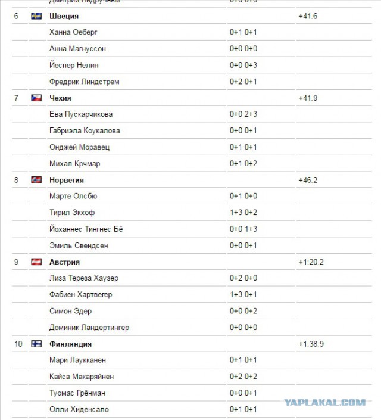
Task: Select team name Чехия
Action: pyautogui.click(x=60, y=98)
